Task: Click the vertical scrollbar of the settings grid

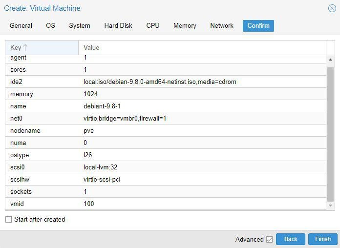Action: 331,132
